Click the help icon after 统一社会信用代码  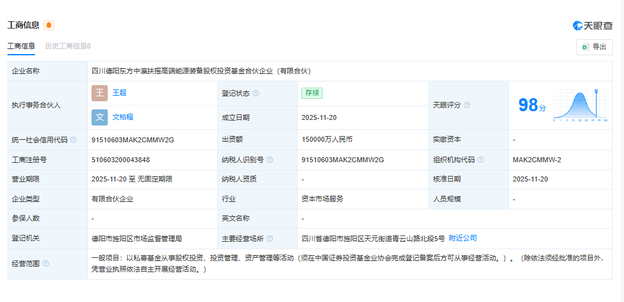pos(73,140)
